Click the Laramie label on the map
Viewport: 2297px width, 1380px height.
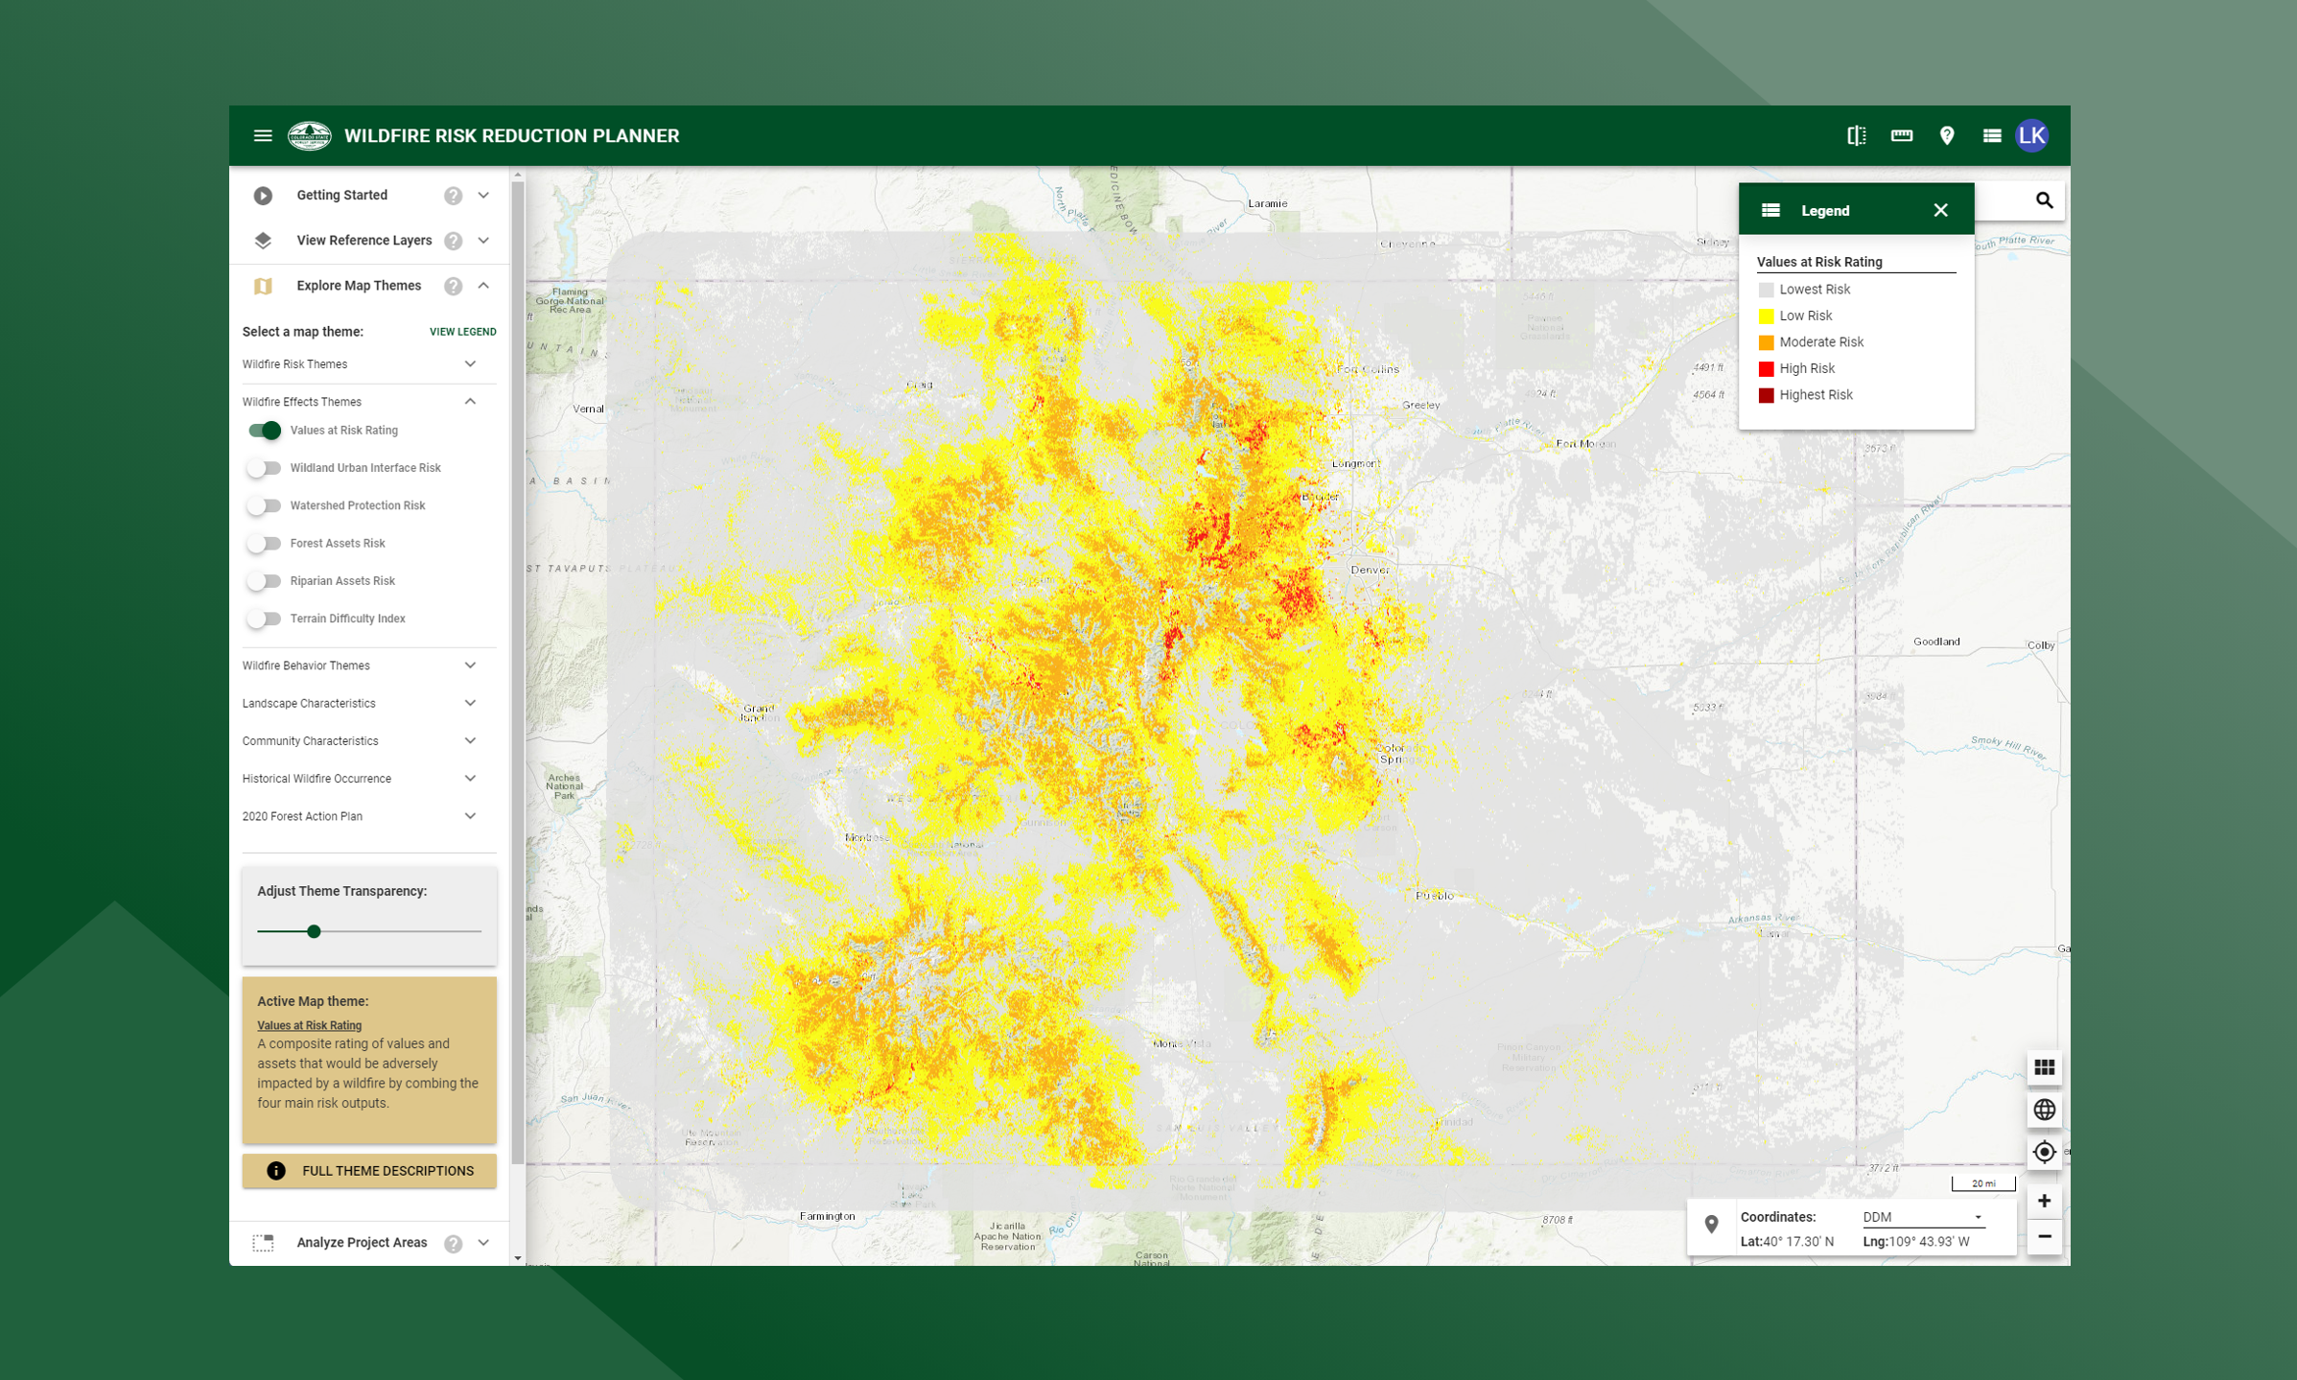tap(1268, 203)
